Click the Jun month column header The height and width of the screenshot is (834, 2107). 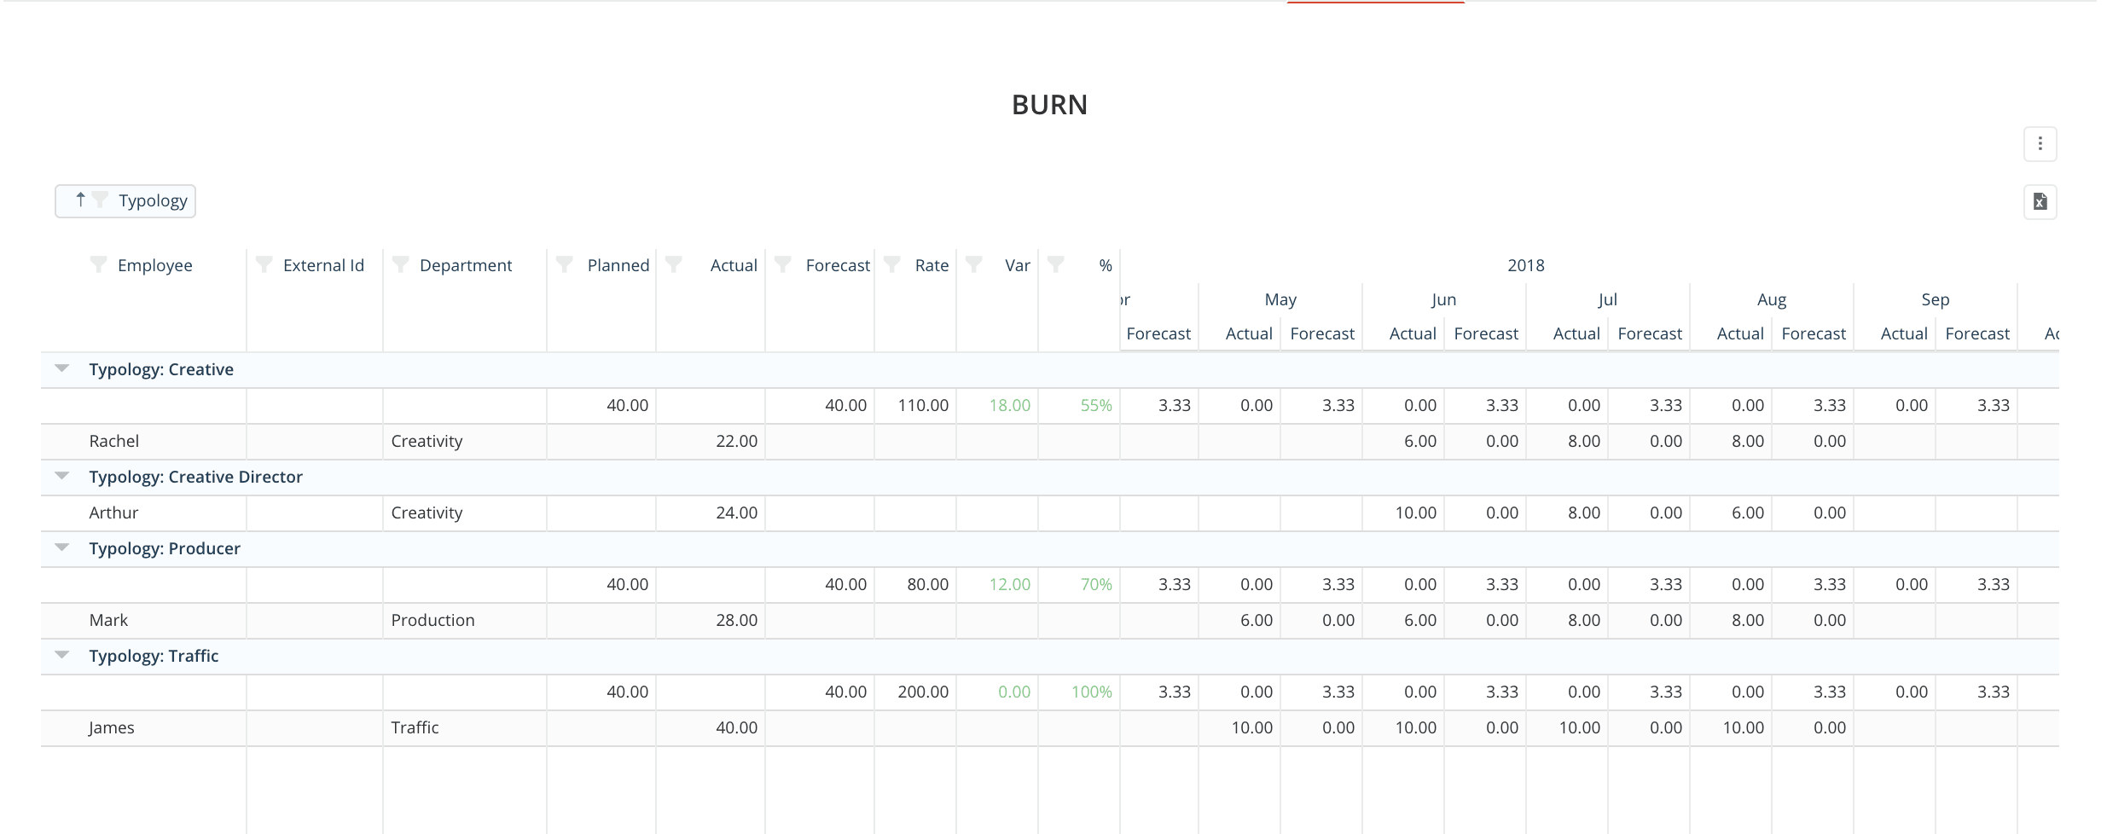click(1443, 299)
